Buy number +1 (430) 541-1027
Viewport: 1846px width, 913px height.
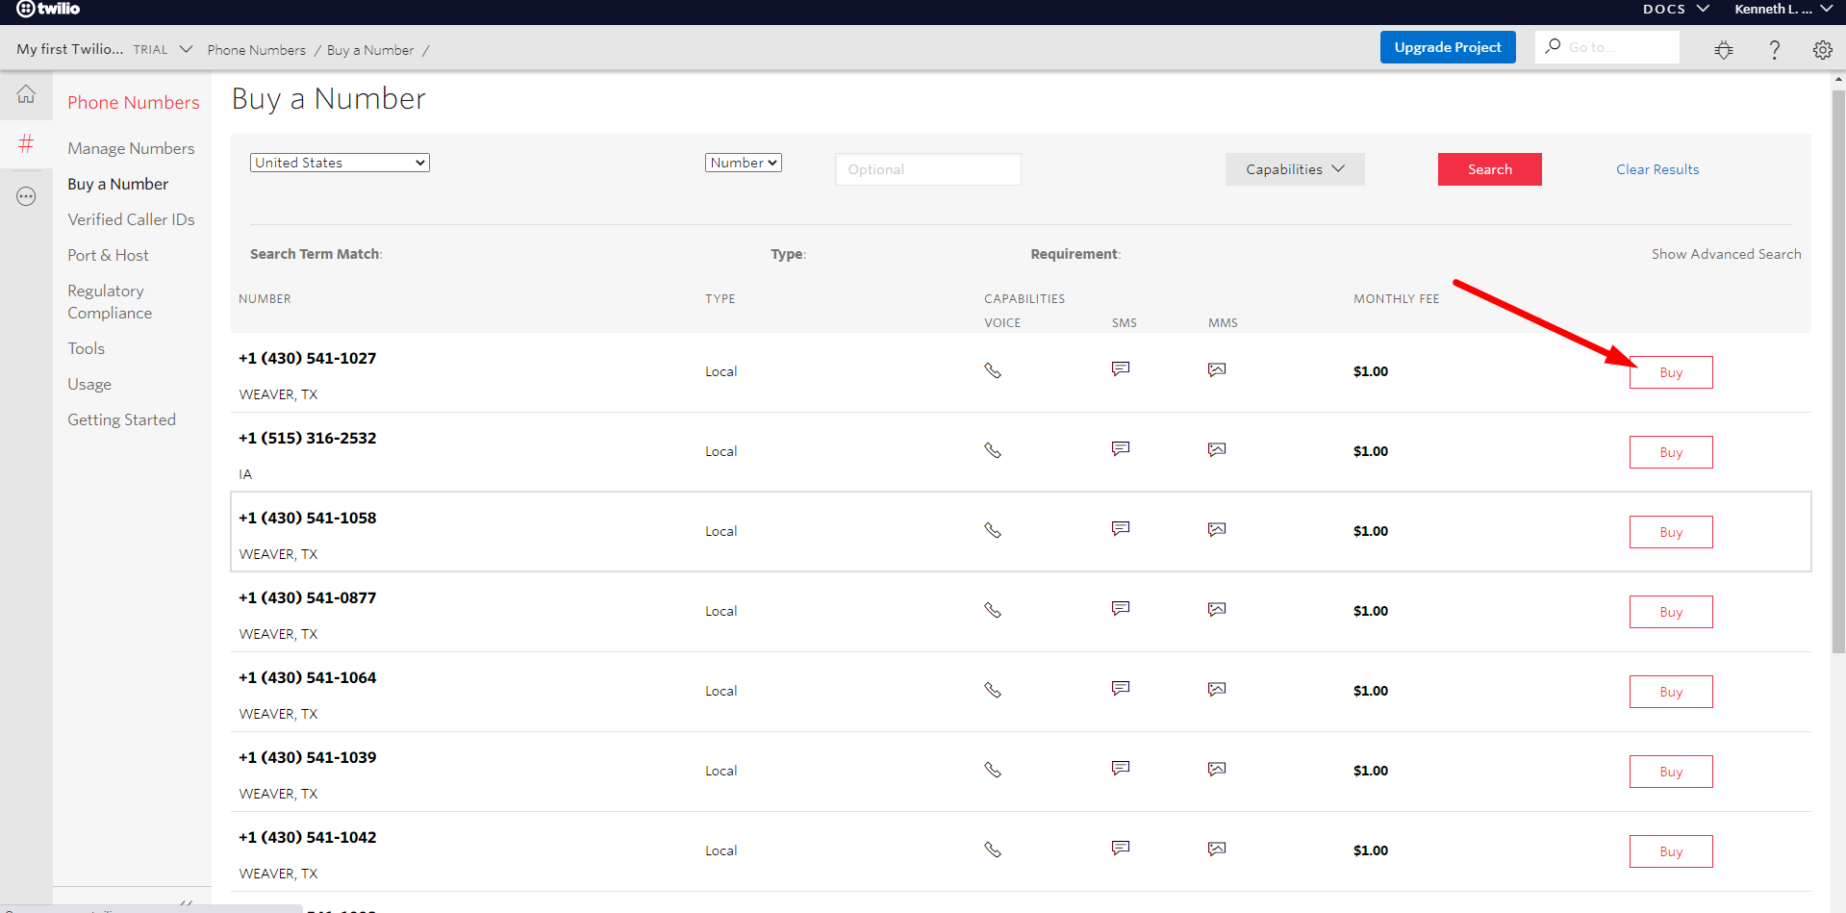point(1671,372)
